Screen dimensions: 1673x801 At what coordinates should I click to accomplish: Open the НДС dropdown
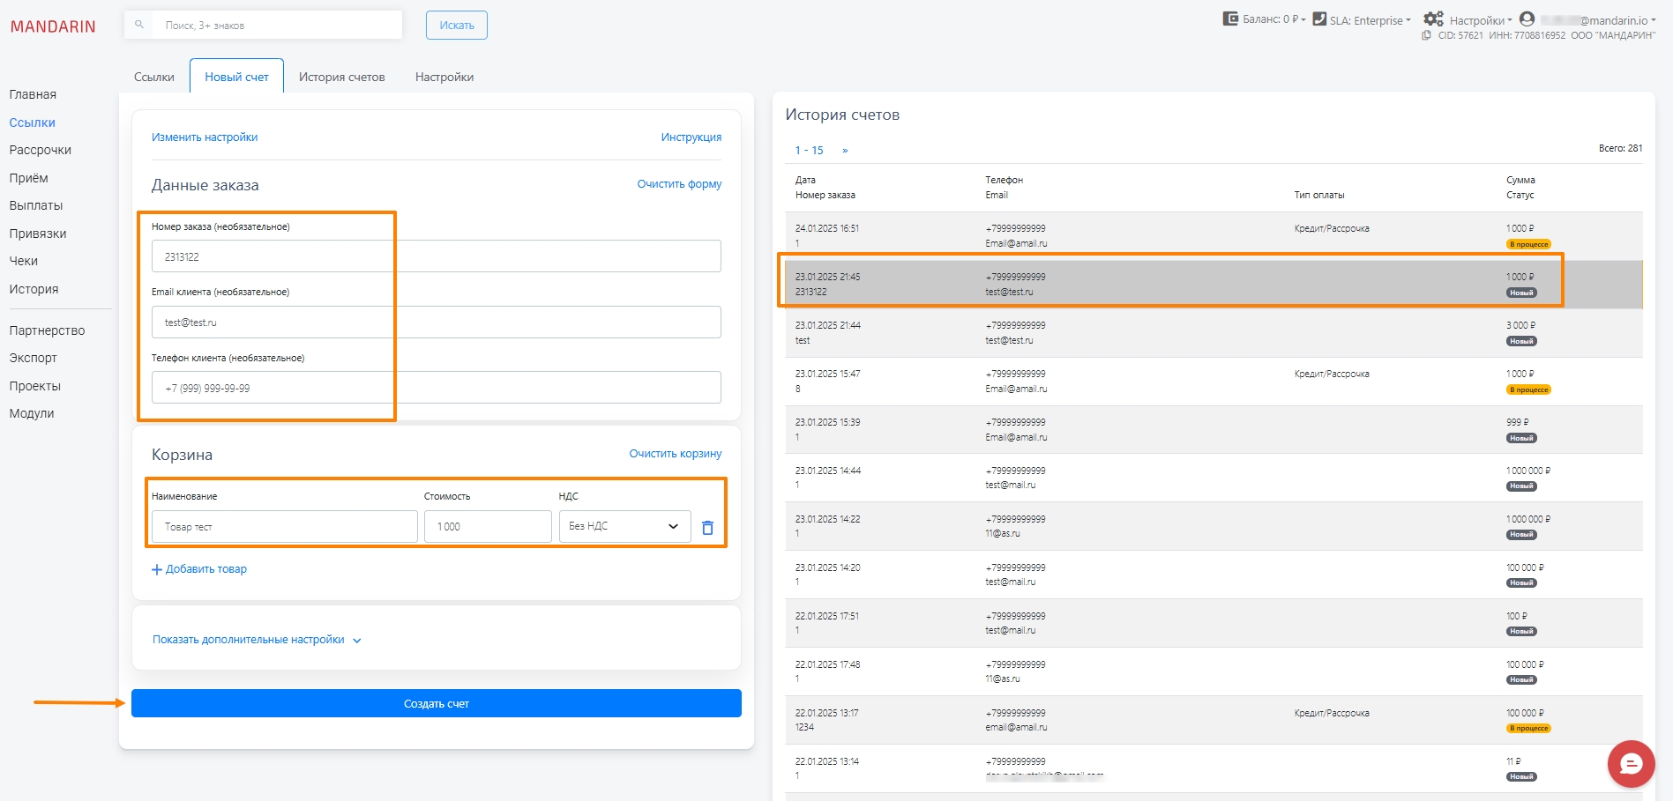tap(624, 526)
